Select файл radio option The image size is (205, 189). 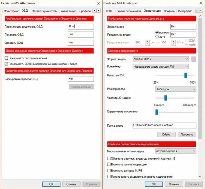coord(187,45)
